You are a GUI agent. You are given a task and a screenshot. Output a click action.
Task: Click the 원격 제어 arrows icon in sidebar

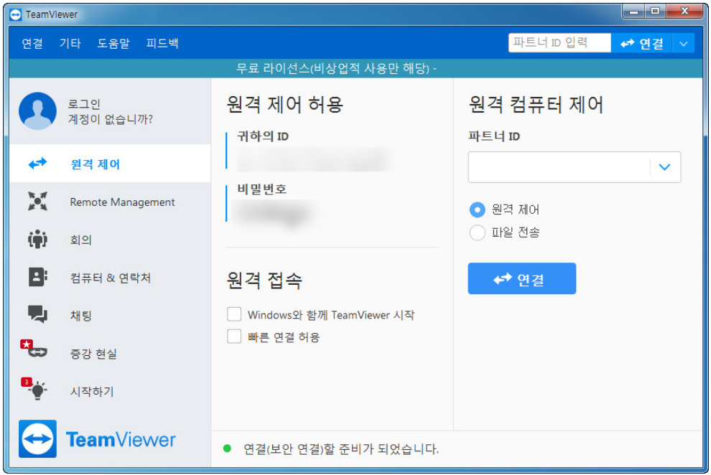37,164
